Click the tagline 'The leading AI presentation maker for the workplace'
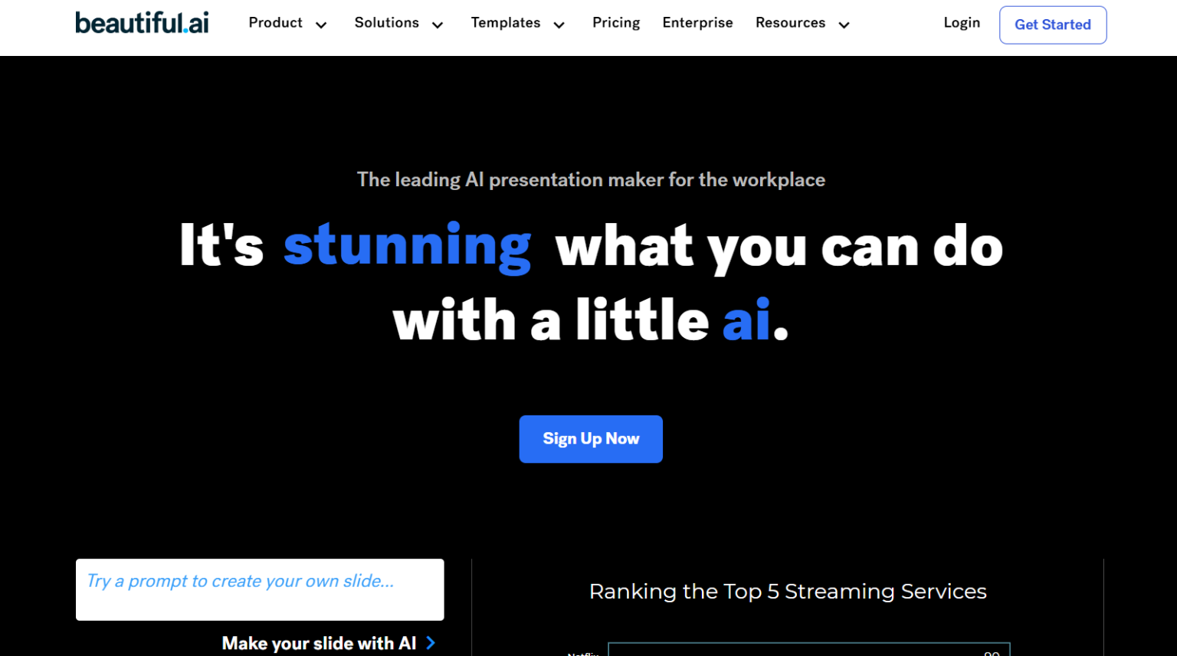Screen dimensions: 1177x656 click(x=591, y=180)
